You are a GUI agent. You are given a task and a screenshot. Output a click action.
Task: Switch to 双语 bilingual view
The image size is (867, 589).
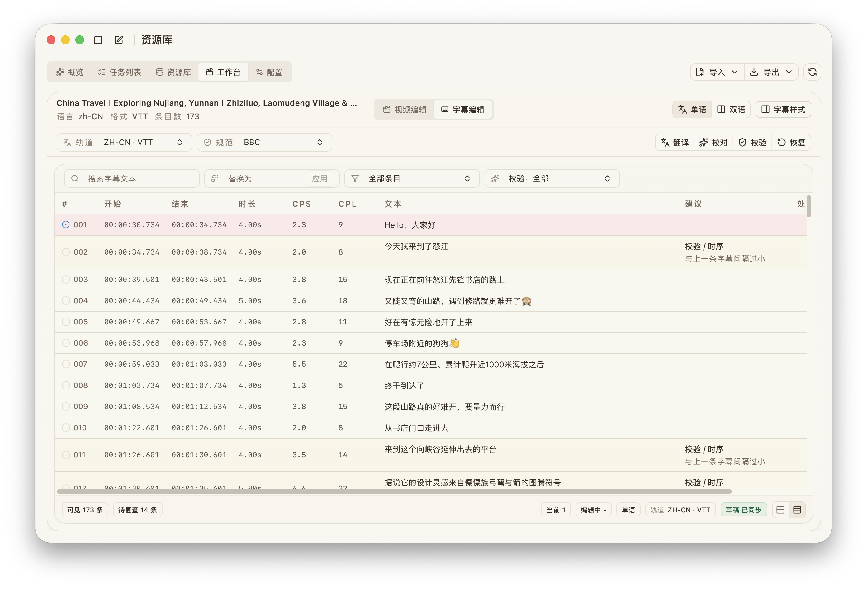coord(731,109)
